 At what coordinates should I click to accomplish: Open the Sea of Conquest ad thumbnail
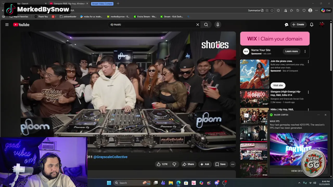tap(254, 74)
